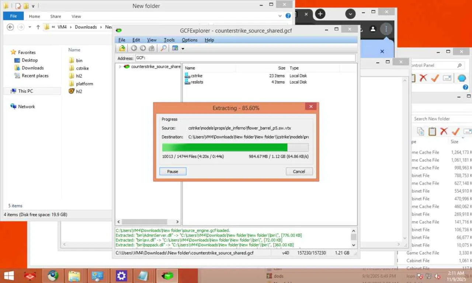This screenshot has width=472, height=283.
Task: Open the Help menu in GCFExplorer
Action: [x=209, y=40]
